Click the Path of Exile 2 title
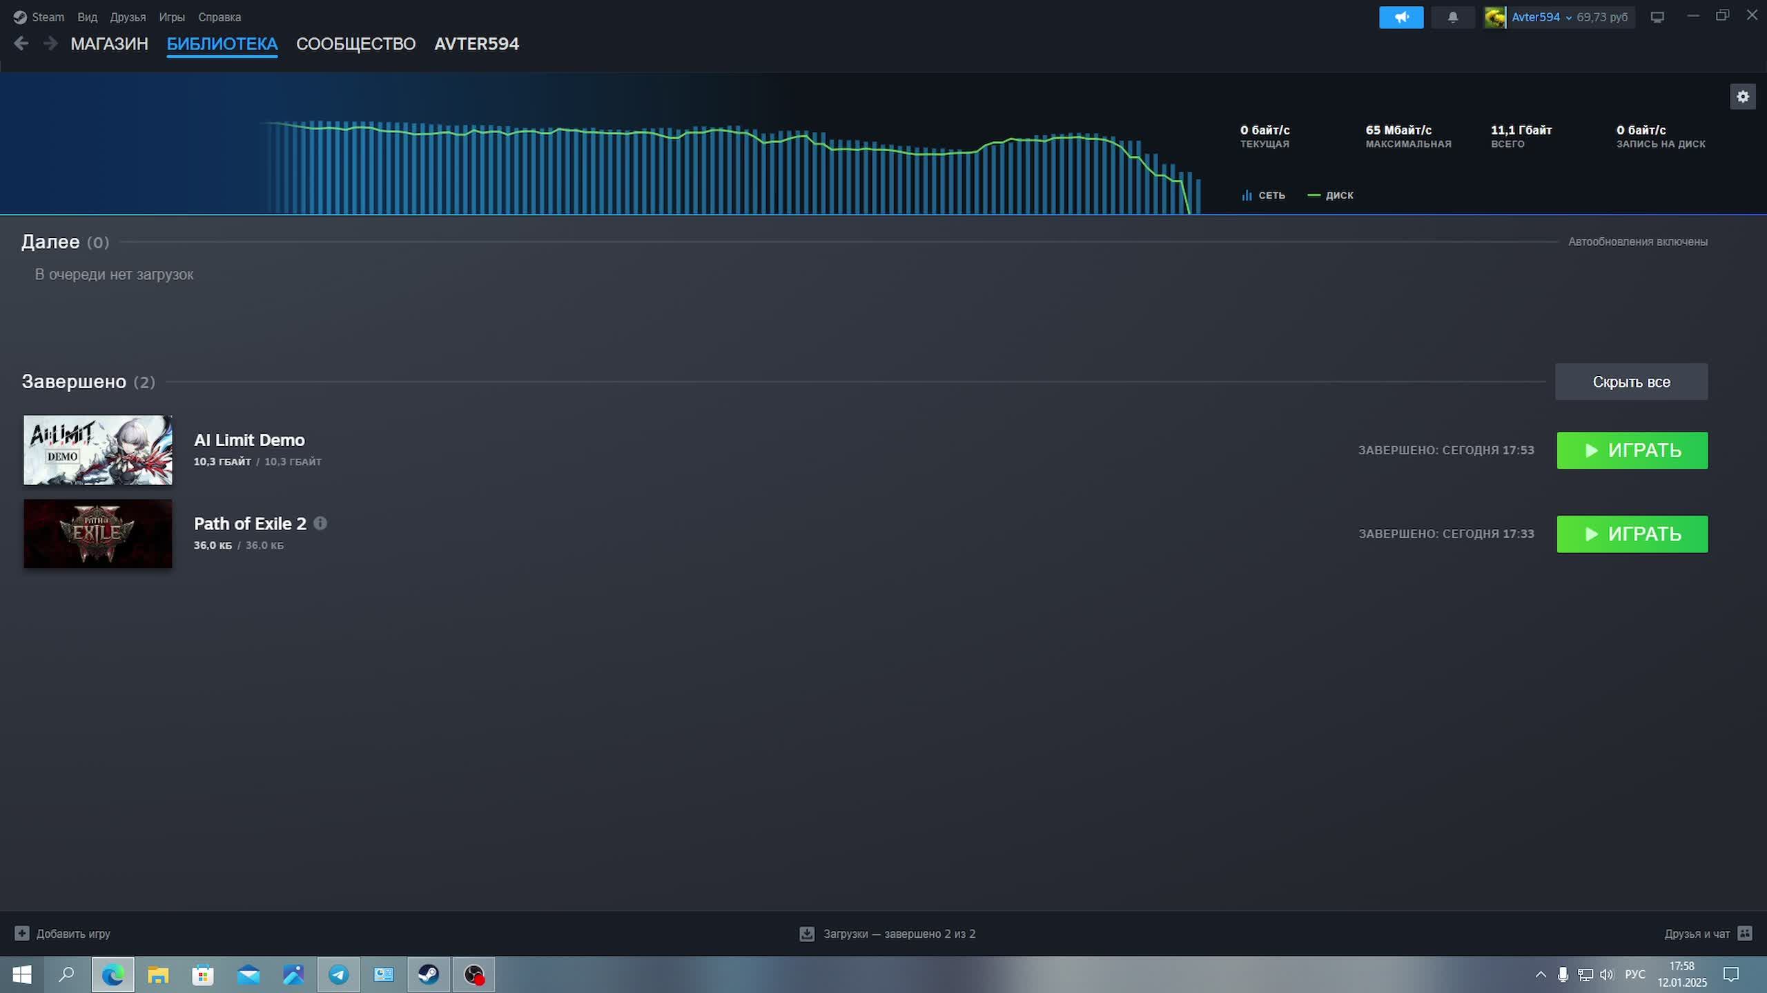The image size is (1767, 993). point(250,523)
